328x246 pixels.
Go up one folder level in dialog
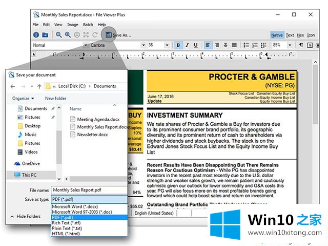point(39,86)
